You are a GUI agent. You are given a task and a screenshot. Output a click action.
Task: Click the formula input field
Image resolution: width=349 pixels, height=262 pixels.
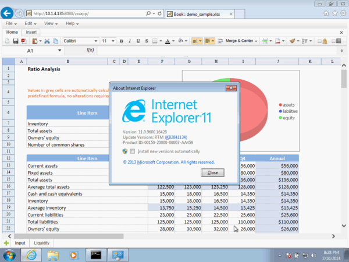click(x=216, y=51)
